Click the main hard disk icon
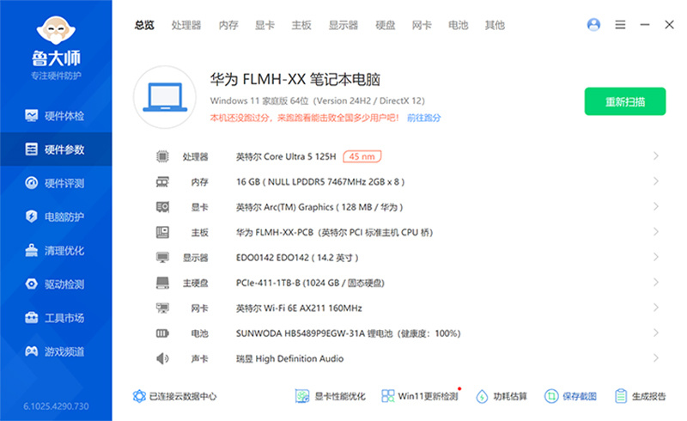This screenshot has width=687, height=421. (162, 283)
